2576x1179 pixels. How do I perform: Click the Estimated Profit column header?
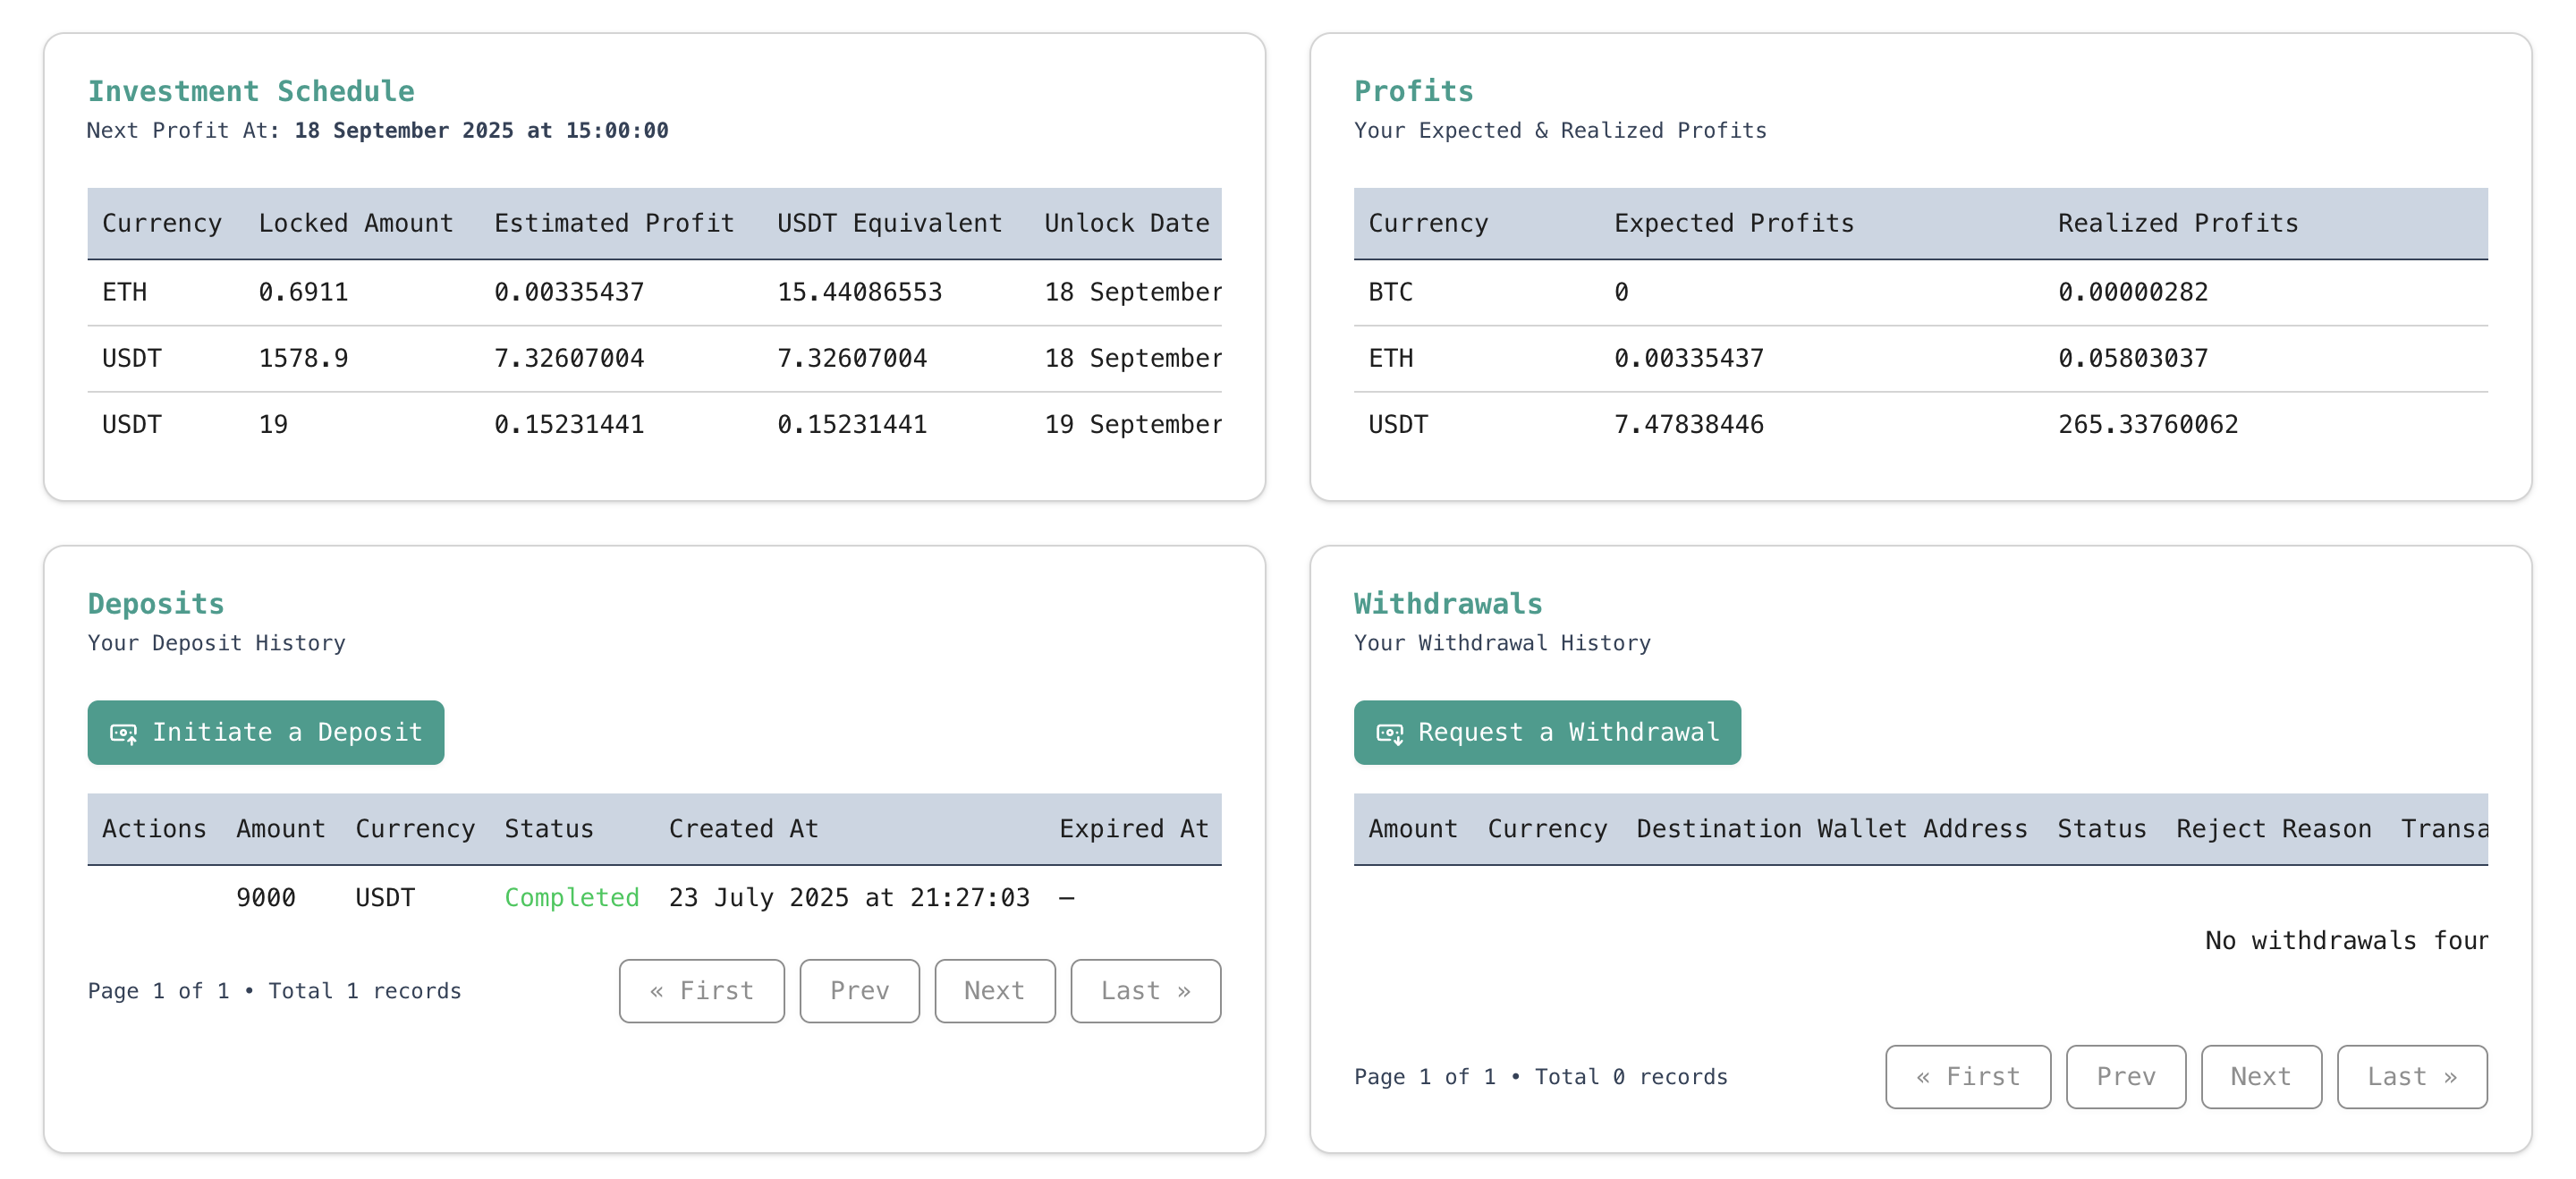(x=614, y=224)
